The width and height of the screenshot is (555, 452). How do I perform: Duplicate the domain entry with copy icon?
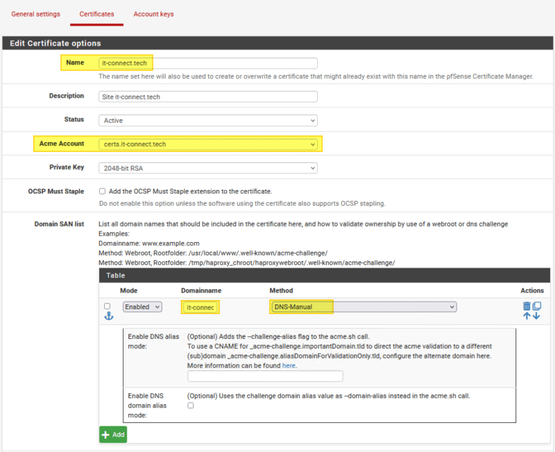(x=536, y=306)
